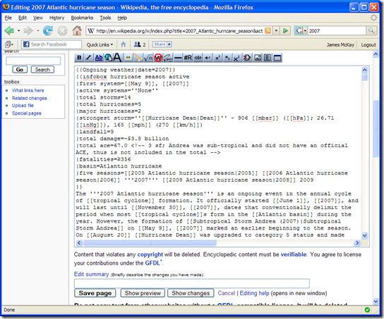
Task: Insert redirect (#R) markup
Action: 188,58
